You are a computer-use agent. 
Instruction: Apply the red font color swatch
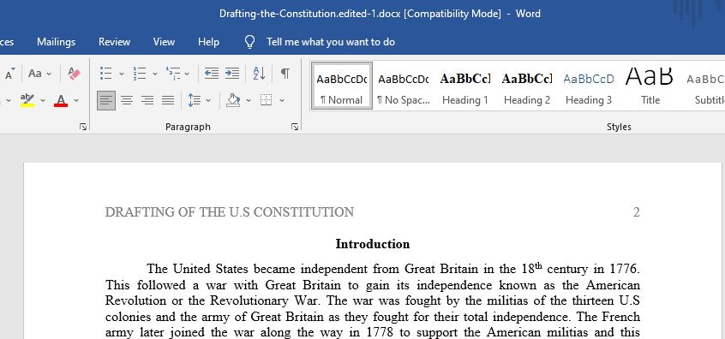click(61, 100)
